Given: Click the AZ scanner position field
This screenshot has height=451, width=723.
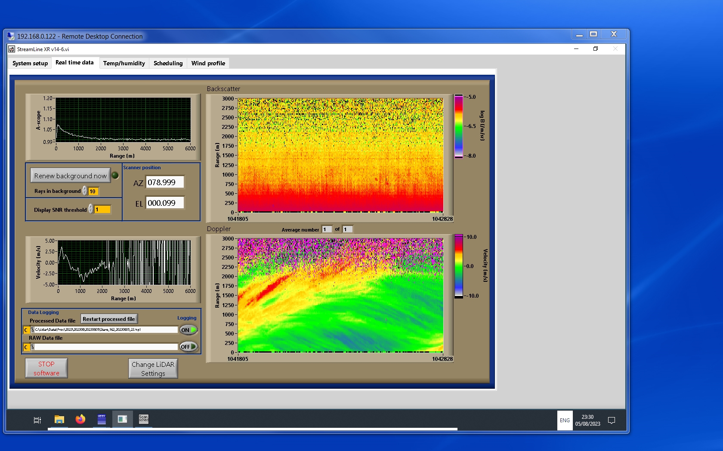Looking at the screenshot, I should click(165, 182).
